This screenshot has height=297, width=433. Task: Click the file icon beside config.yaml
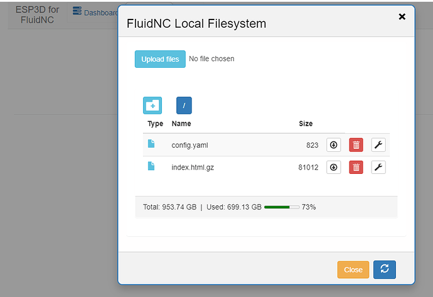(x=151, y=143)
